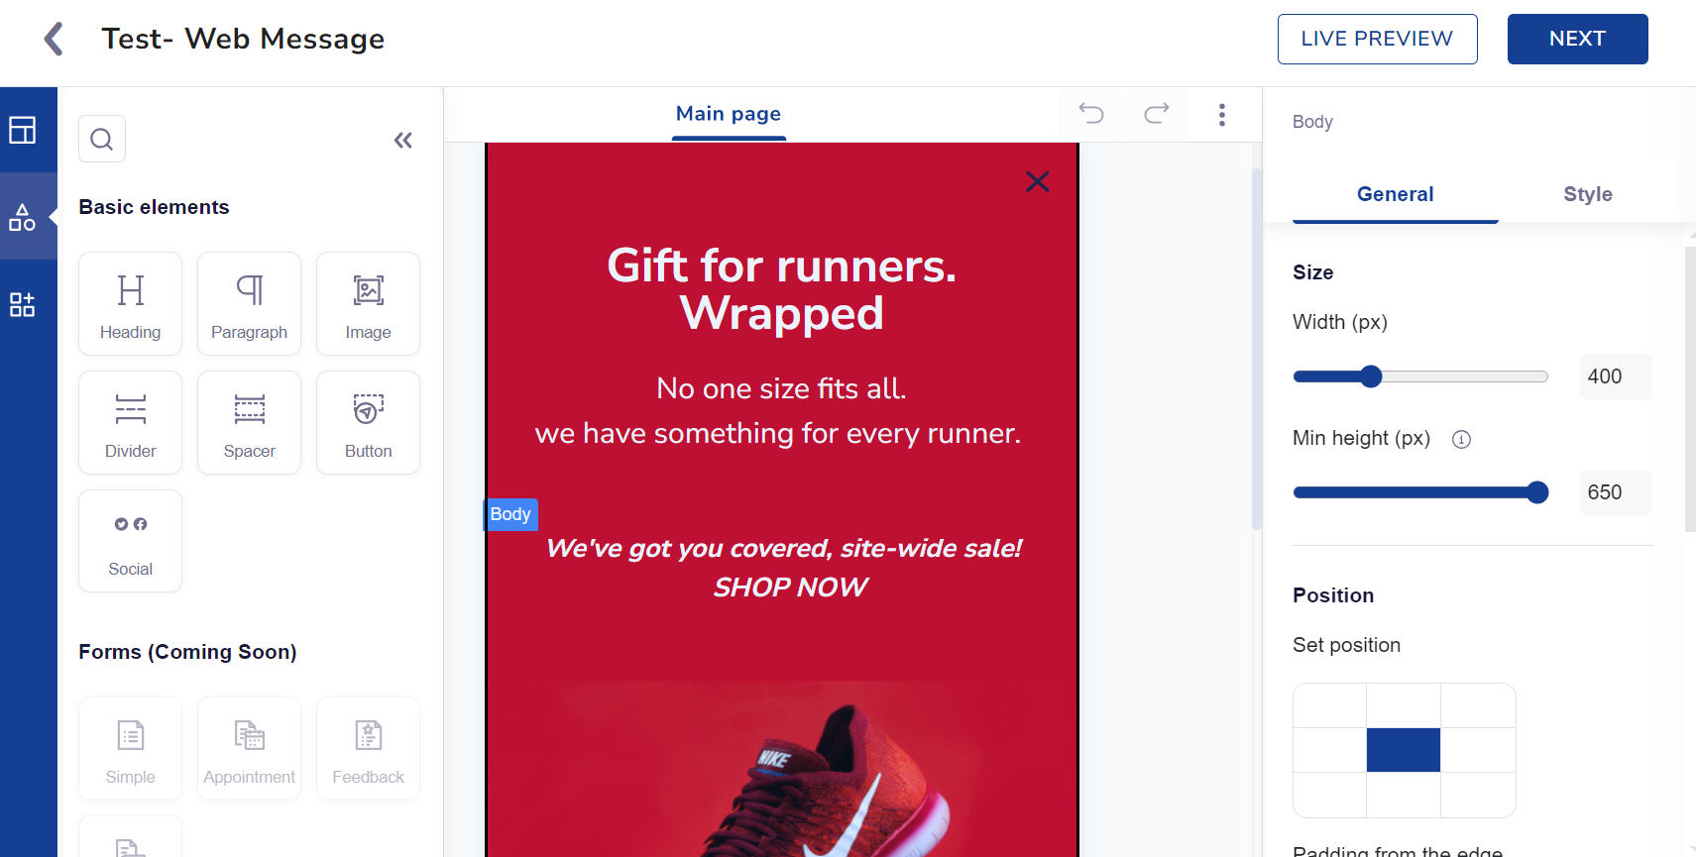The width and height of the screenshot is (1696, 857).
Task: Click the LIVE PREVIEW button
Action: (x=1377, y=39)
